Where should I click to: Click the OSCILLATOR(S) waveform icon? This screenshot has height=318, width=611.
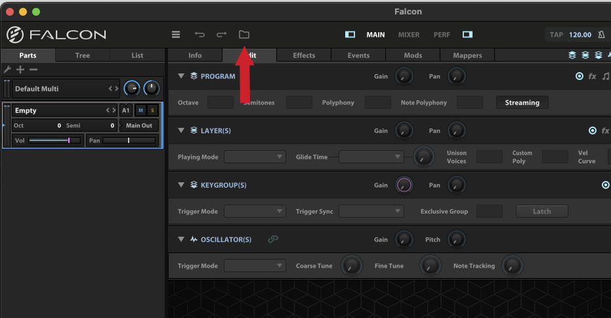194,239
